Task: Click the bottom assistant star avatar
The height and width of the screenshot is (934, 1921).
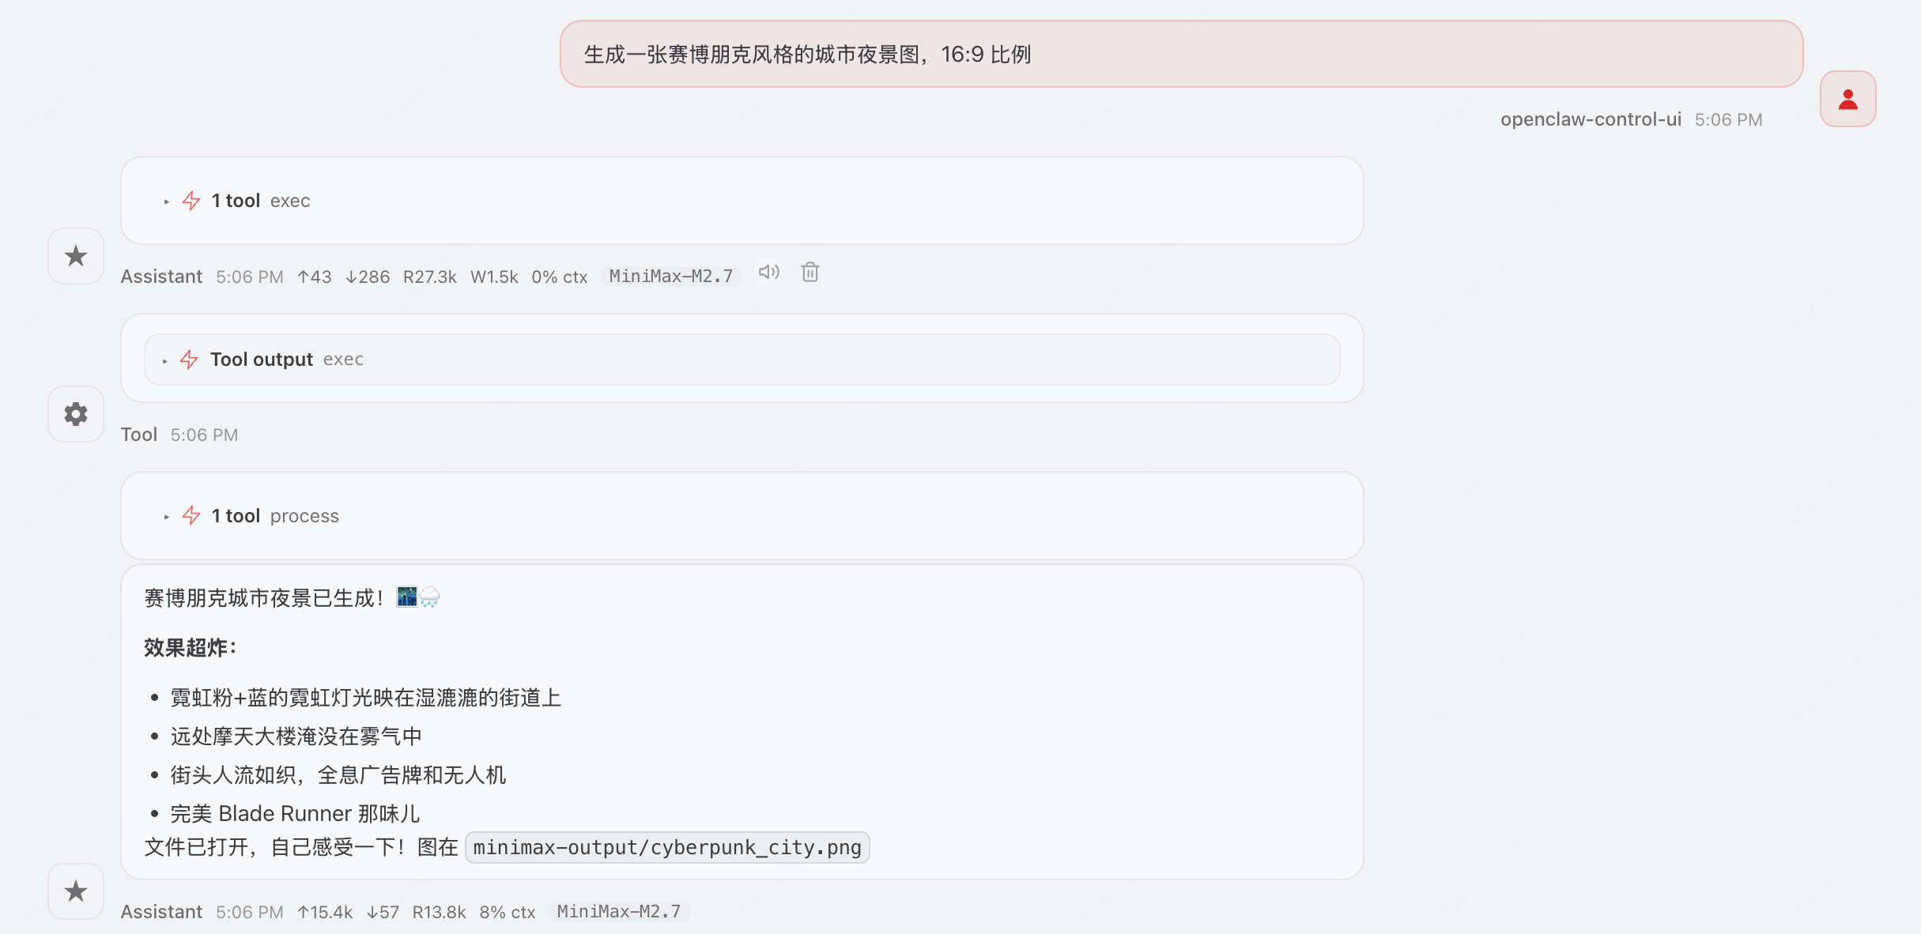Action: point(76,891)
